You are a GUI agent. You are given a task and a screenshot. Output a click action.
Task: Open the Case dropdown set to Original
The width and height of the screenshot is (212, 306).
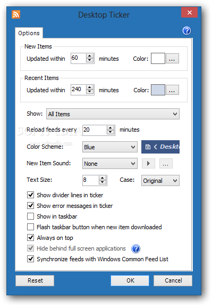click(160, 181)
